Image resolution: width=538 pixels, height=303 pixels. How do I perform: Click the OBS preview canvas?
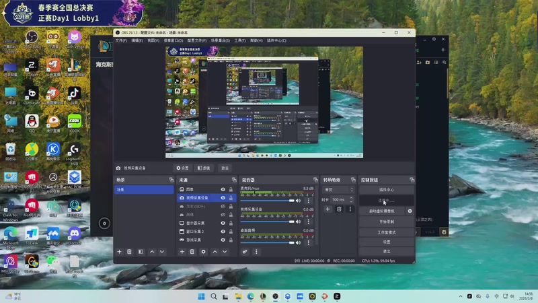coord(264,102)
